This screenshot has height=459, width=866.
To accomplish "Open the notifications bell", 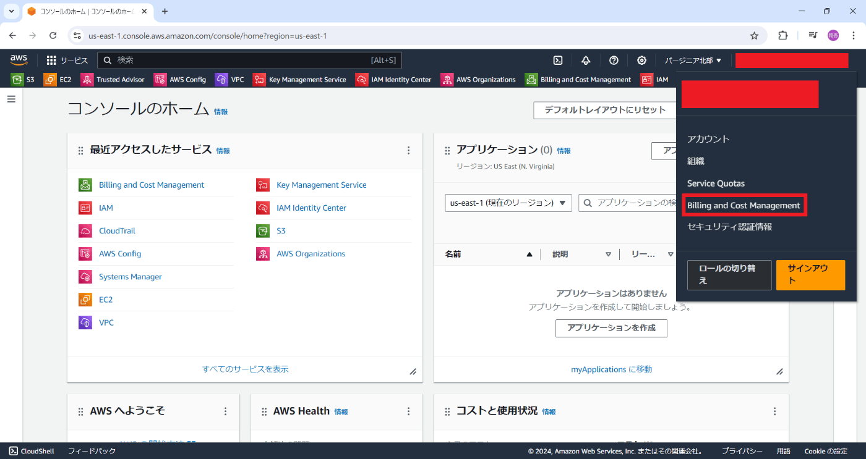I will (x=586, y=60).
